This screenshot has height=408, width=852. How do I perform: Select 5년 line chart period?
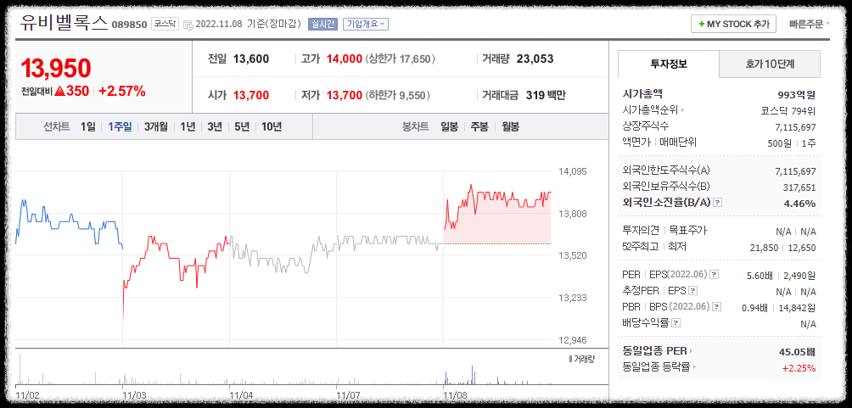point(242,127)
